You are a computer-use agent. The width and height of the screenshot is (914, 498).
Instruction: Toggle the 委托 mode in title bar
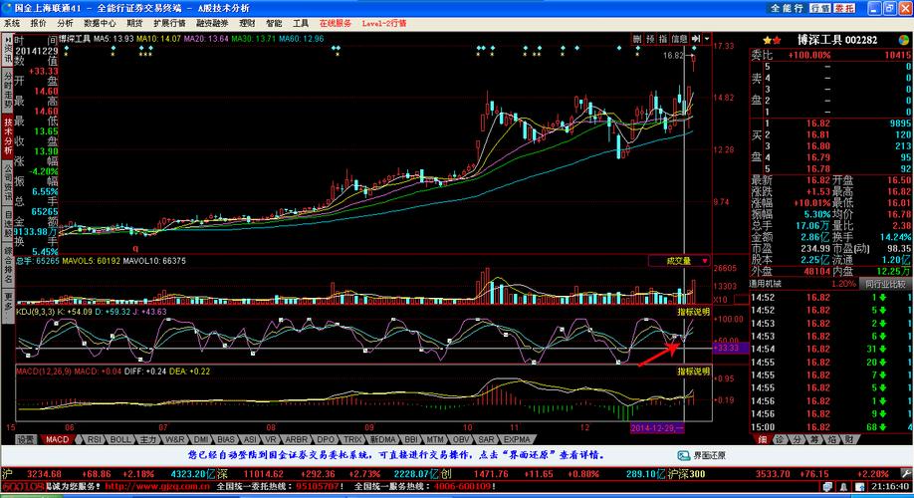pyautogui.click(x=844, y=7)
